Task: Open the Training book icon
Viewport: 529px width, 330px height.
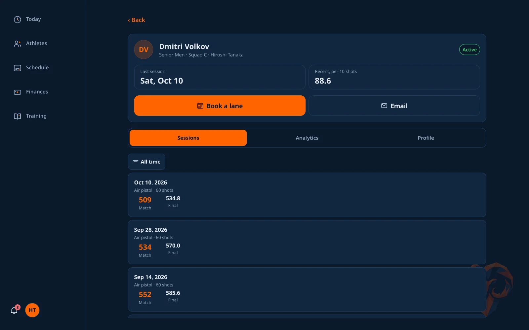Action: [x=18, y=116]
